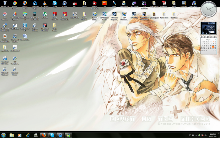Select the Lists desktop icon
This screenshot has height=143, width=220.
coord(105,4)
